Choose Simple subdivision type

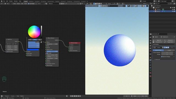click(x=169, y=50)
